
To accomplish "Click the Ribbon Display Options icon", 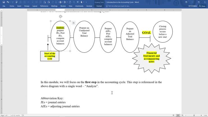I will point(186,2).
